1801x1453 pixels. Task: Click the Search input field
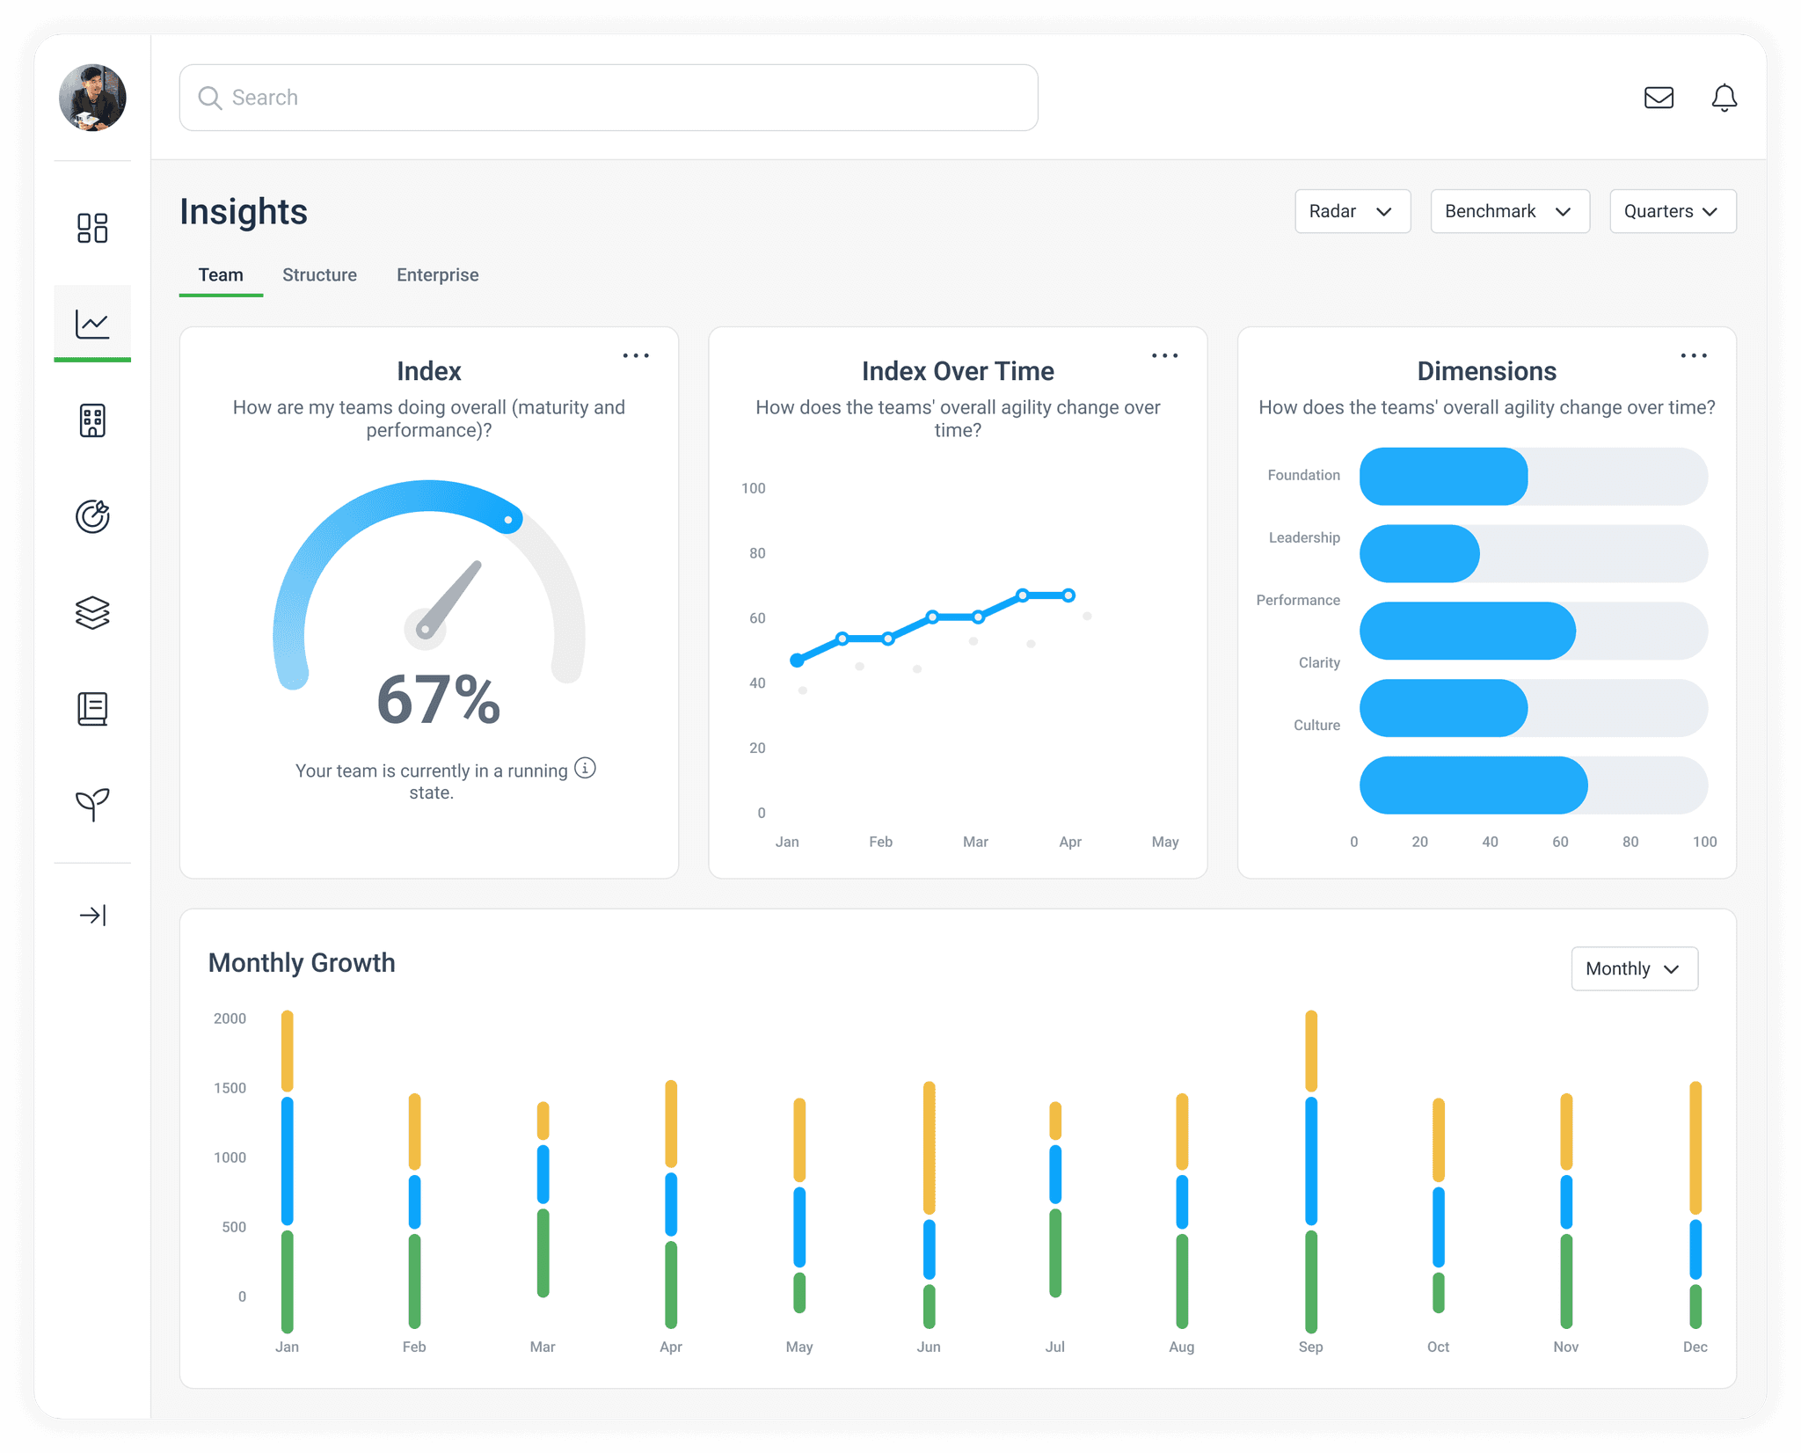608,98
